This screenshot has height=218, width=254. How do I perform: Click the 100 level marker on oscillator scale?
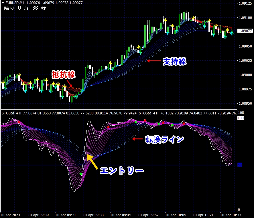coord(241,118)
